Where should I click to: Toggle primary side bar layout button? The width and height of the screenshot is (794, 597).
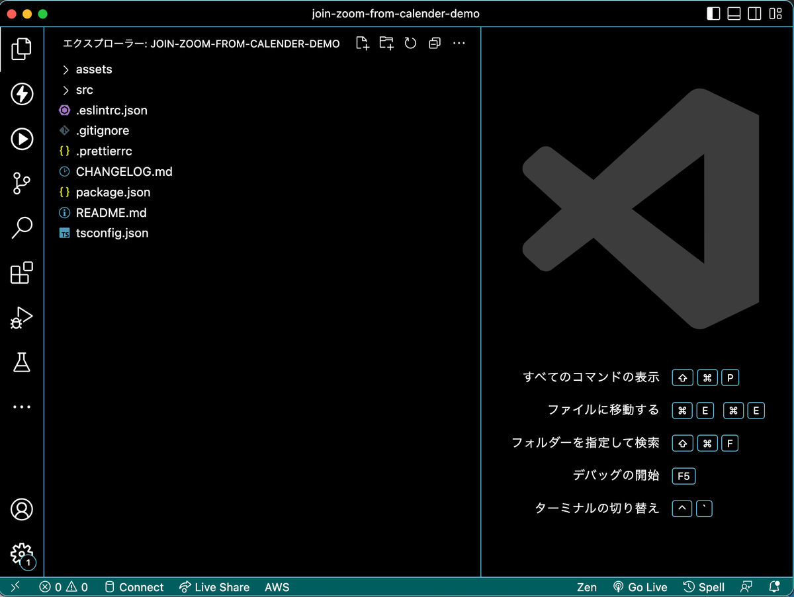point(713,14)
